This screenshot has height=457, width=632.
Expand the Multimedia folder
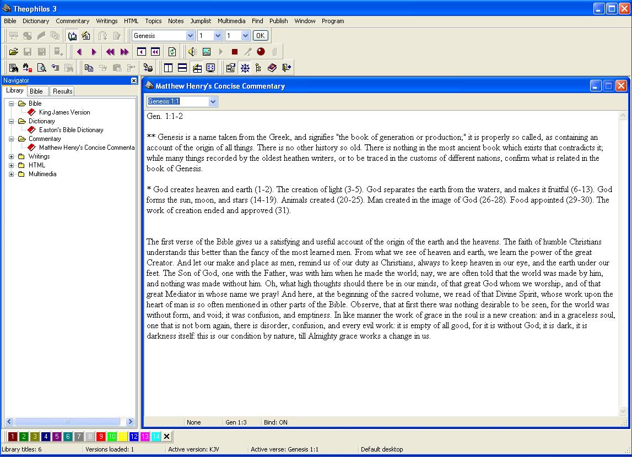11,175
